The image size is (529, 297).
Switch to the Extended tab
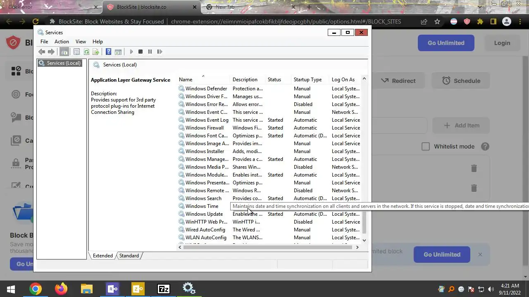[102, 256]
